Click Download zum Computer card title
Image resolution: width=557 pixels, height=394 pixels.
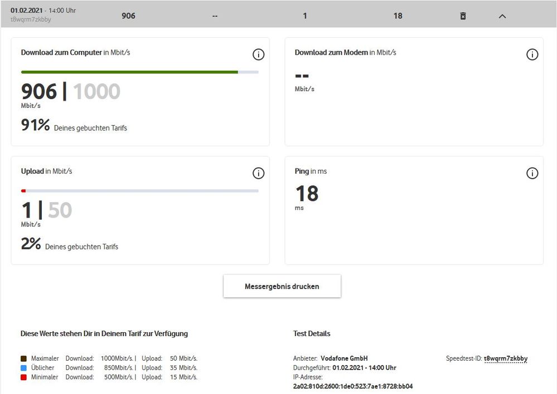[76, 52]
